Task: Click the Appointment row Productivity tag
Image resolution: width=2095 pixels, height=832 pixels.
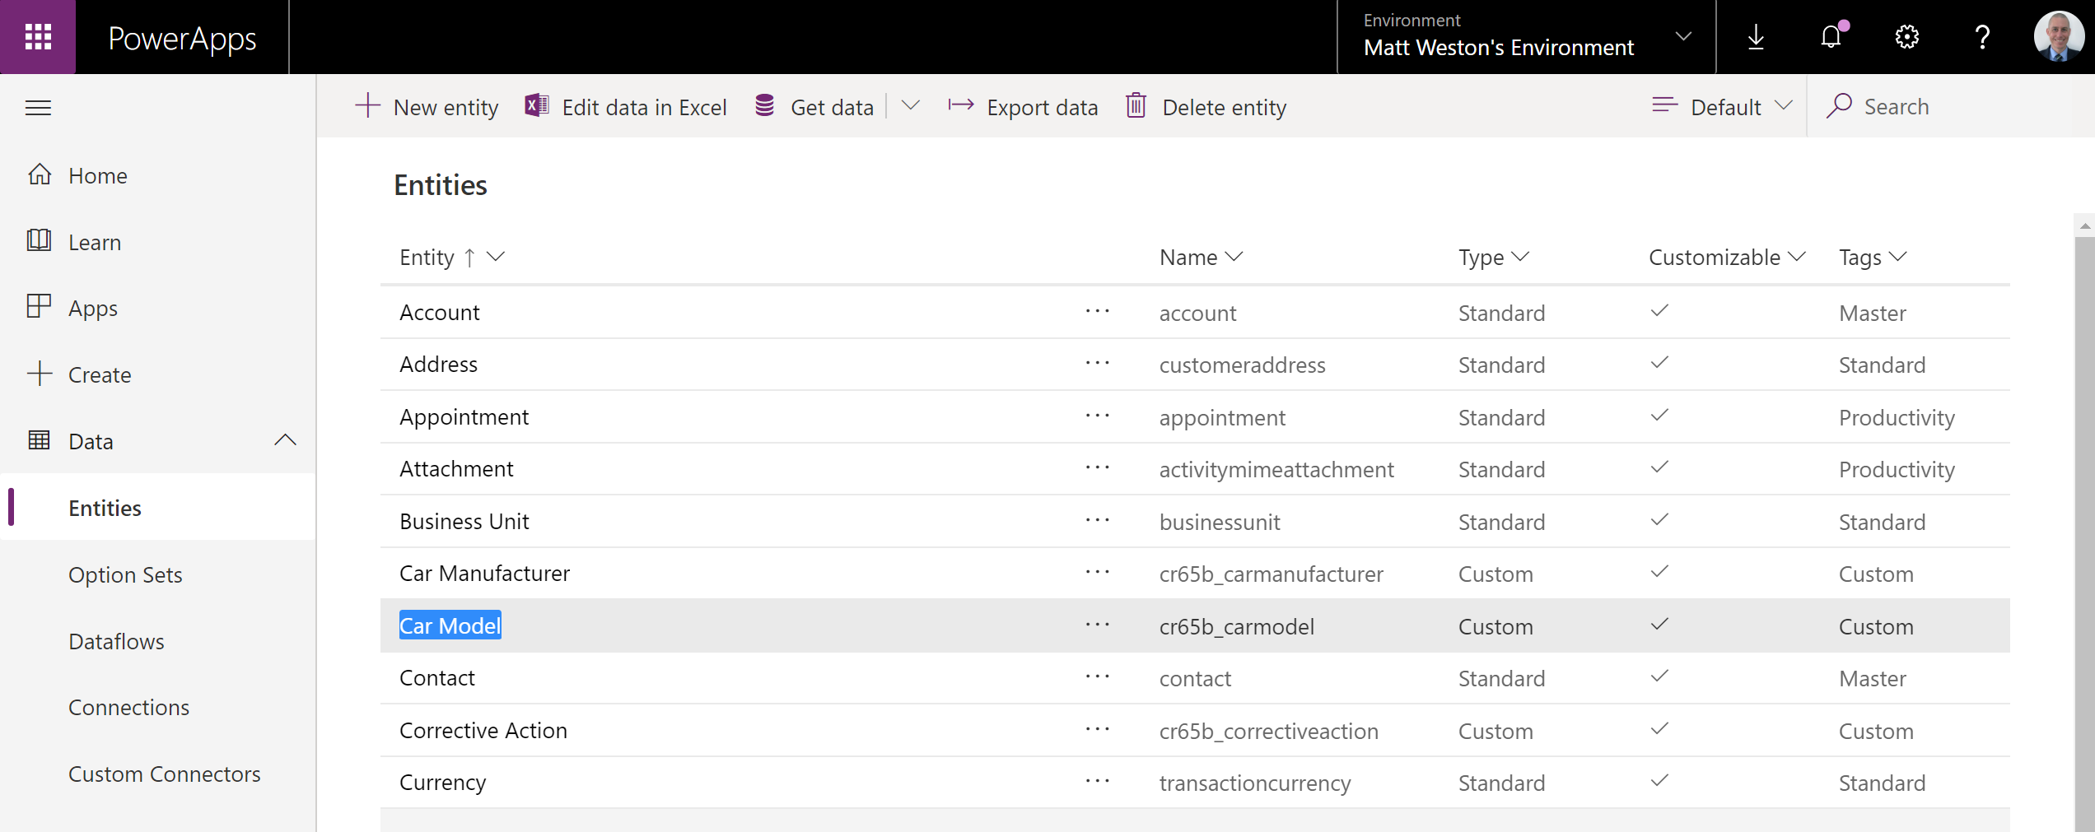Action: [x=1897, y=417]
